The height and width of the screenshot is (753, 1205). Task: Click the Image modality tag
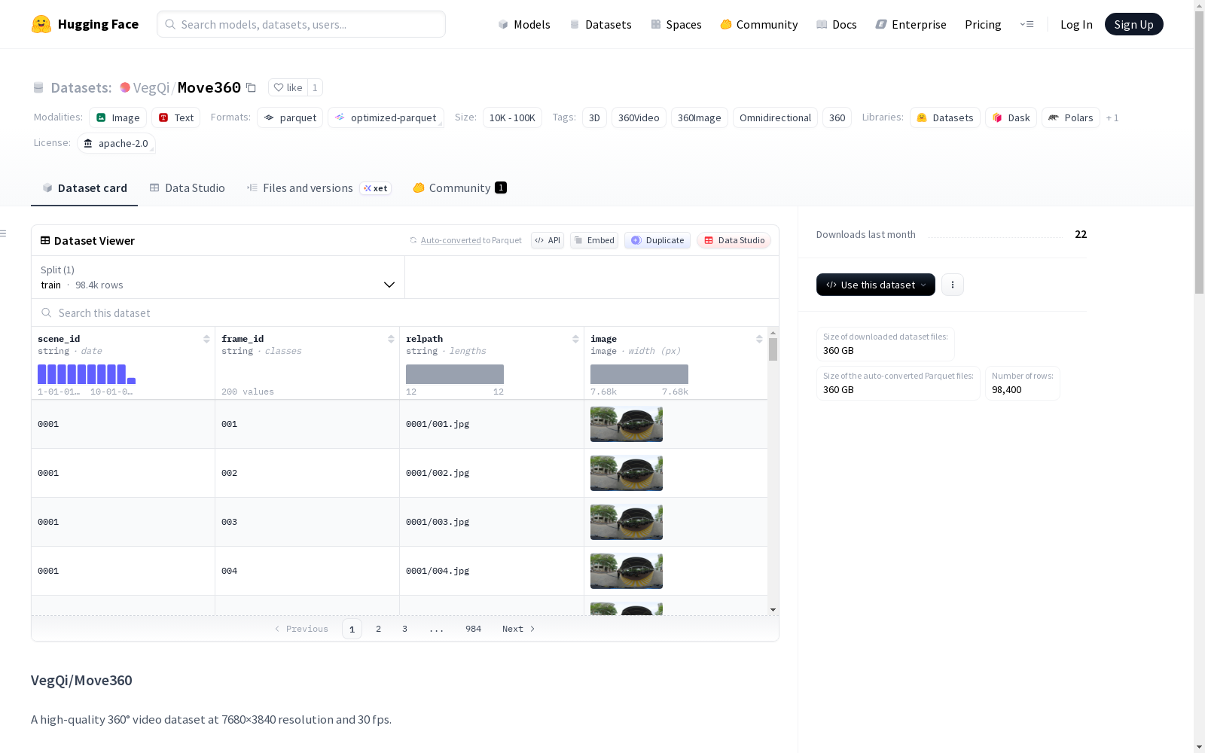tap(118, 117)
